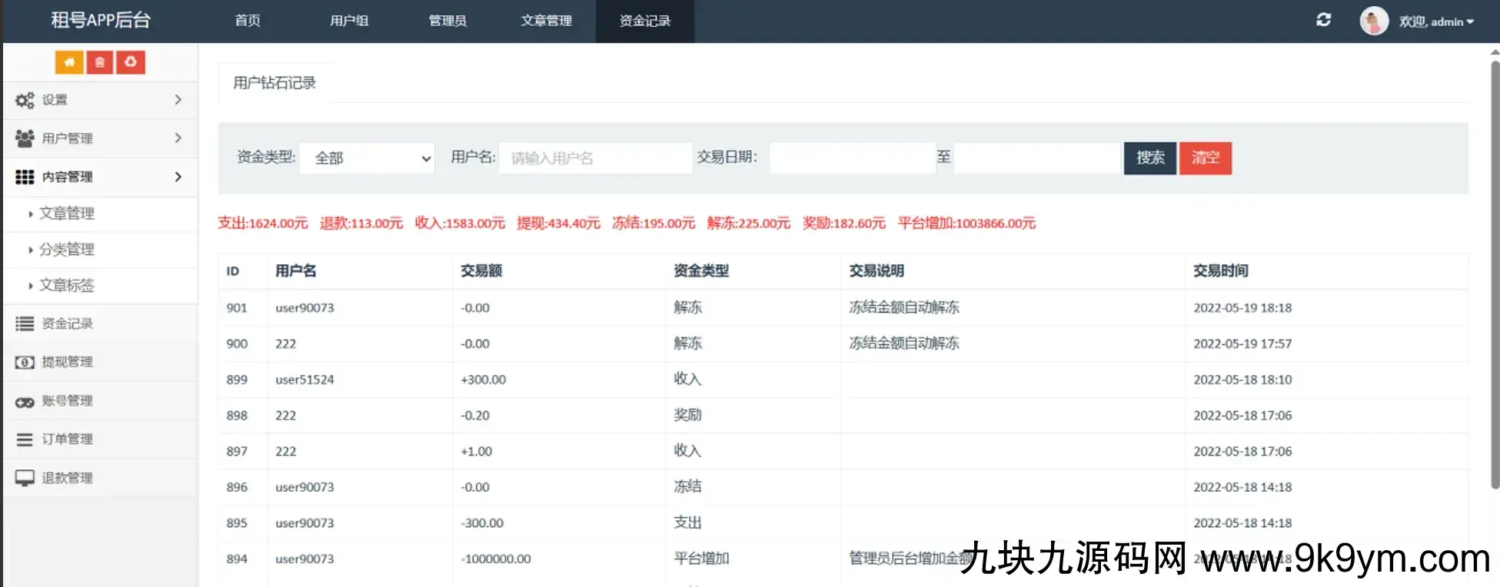Collapse the 内容管理 sidebar section chevron
1500x587 pixels.
178,177
